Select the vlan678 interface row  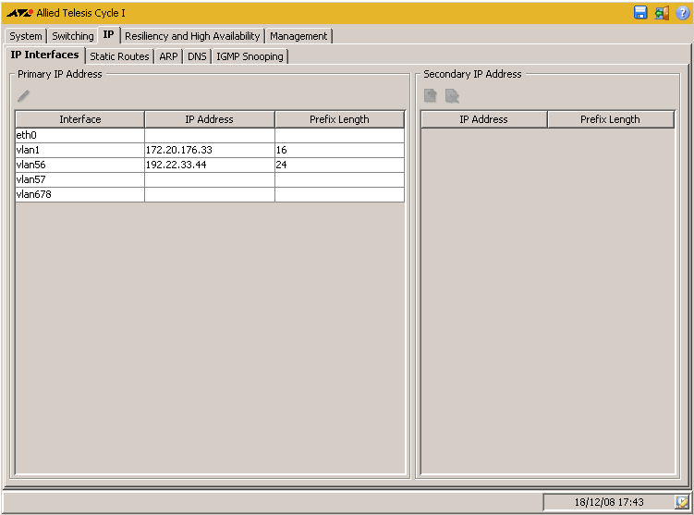pyautogui.click(x=210, y=194)
